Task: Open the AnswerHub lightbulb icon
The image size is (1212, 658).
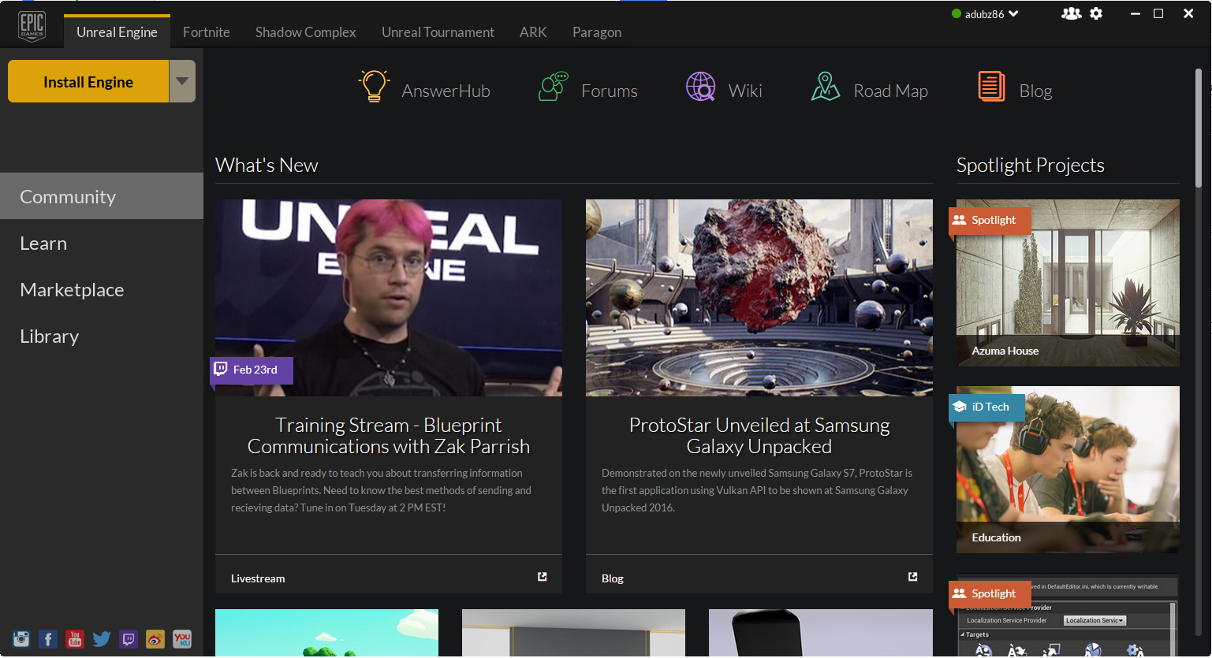Action: [374, 86]
